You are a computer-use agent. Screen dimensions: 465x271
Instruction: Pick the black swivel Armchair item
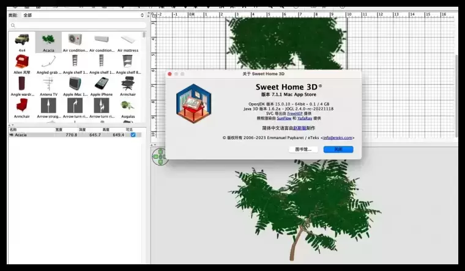click(x=128, y=87)
